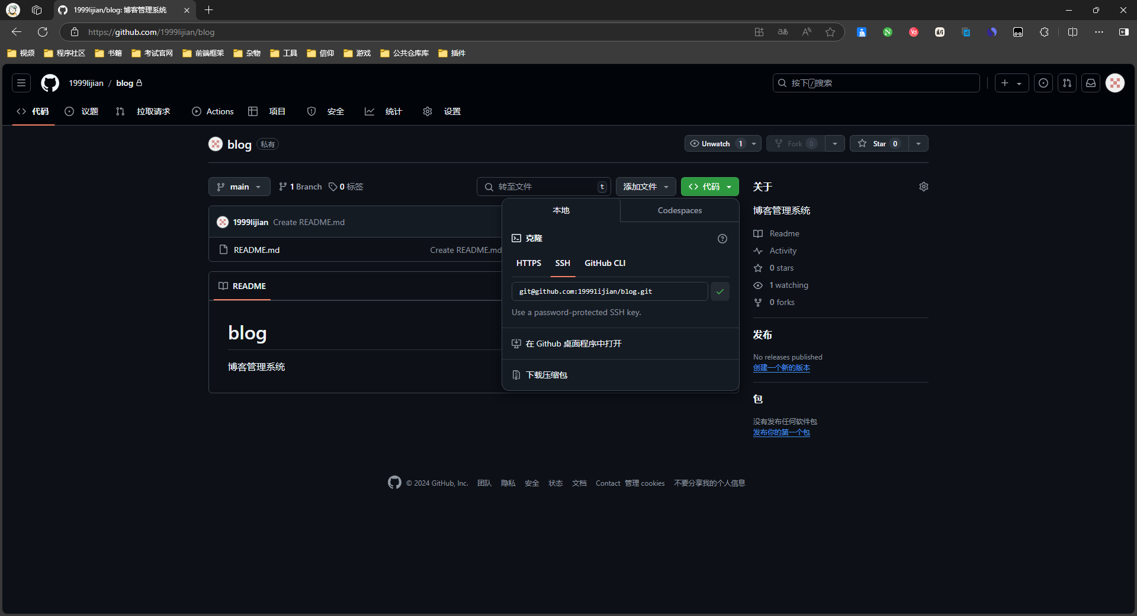
Task: Copy the SSH clone URL
Action: tap(720, 291)
